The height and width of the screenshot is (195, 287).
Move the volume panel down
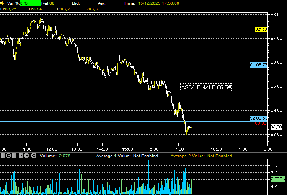point(27,156)
